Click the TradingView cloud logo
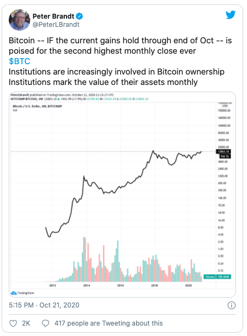 [x=14, y=293]
